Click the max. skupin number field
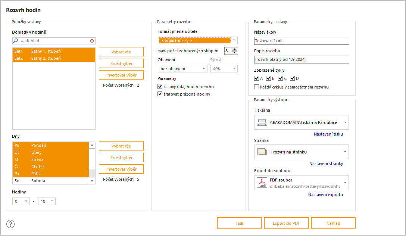The height and width of the screenshot is (236, 406). pyautogui.click(x=228, y=51)
